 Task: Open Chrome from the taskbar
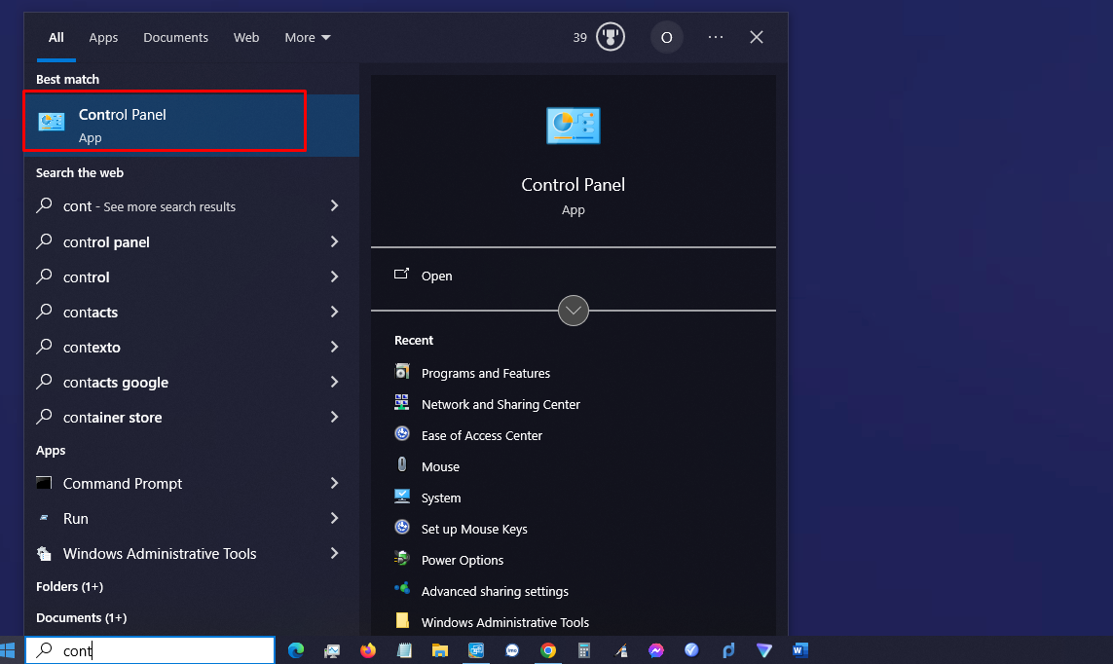[548, 649]
